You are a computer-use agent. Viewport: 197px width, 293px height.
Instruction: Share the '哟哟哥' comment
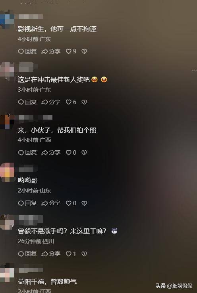tap(51, 203)
